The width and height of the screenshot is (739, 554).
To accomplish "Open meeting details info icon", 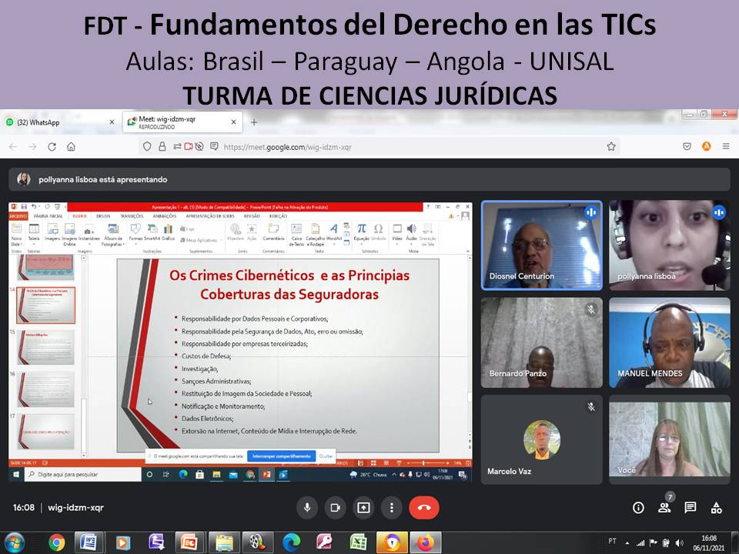I will pyautogui.click(x=638, y=508).
